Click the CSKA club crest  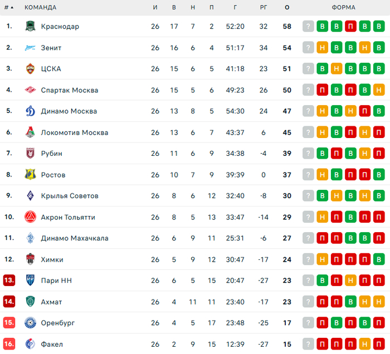coord(31,69)
